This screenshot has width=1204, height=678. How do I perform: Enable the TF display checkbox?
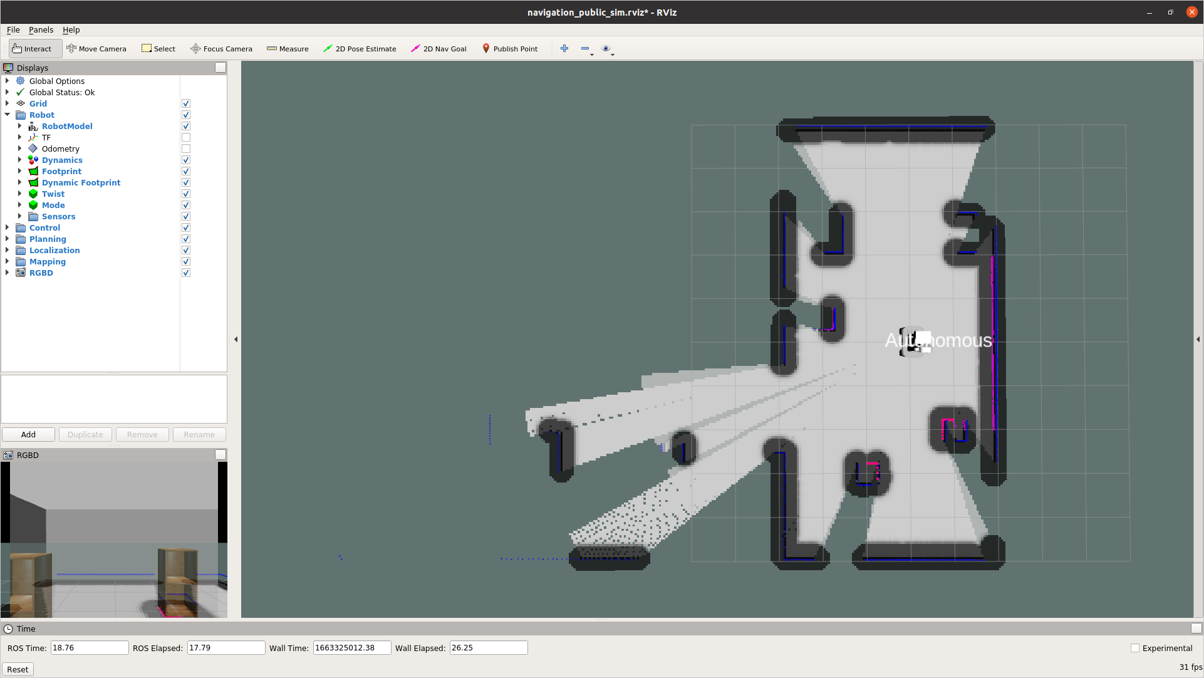[x=186, y=137]
